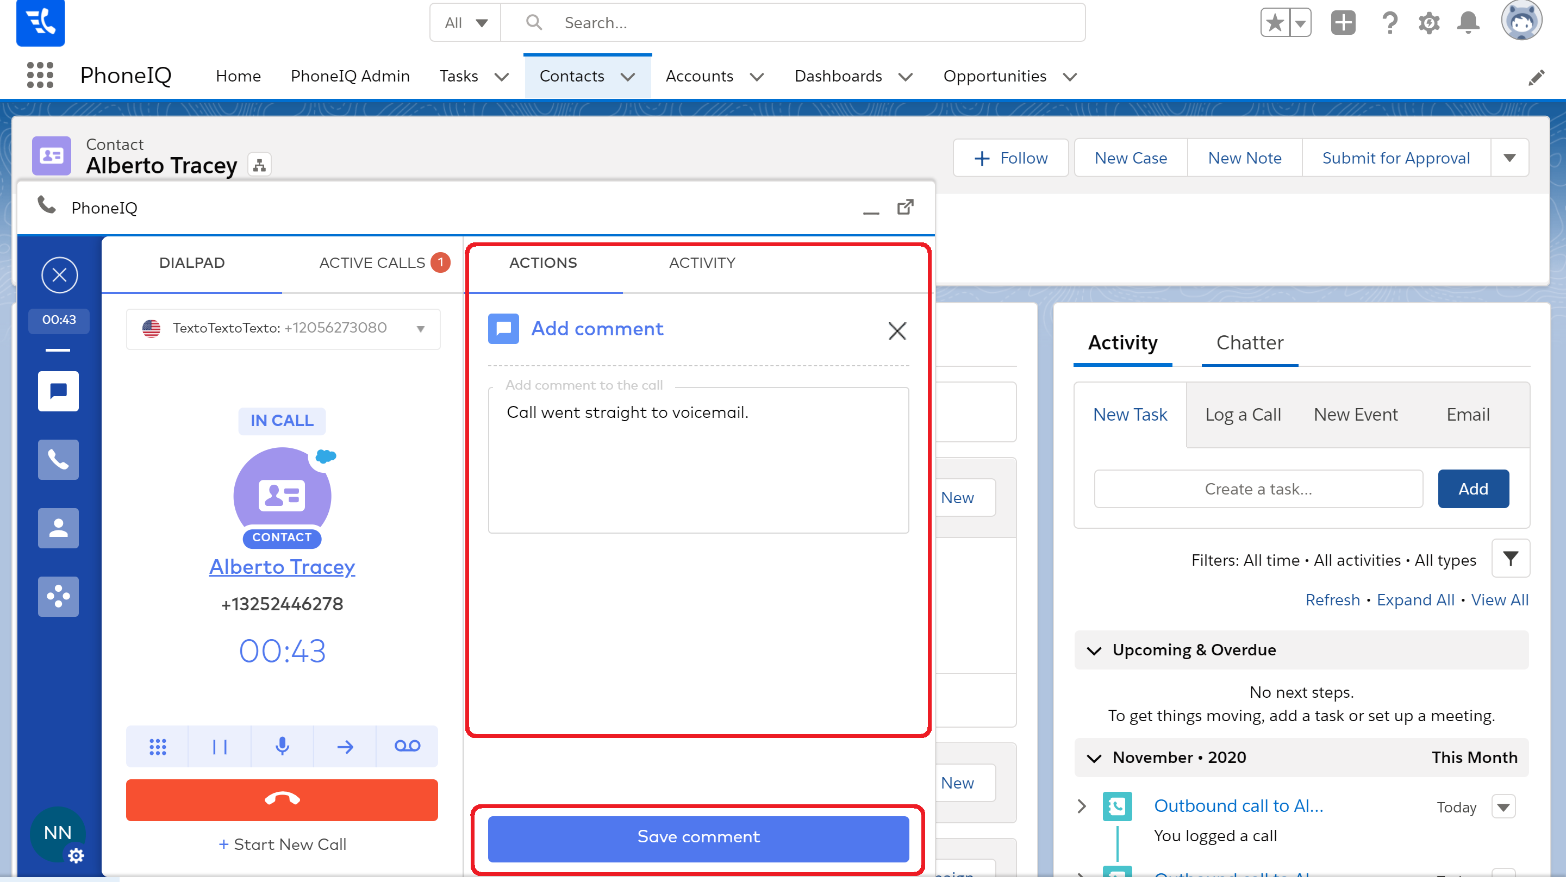The width and height of the screenshot is (1566, 882).
Task: Open the PhoneIQ Admin tab
Action: pyautogui.click(x=350, y=76)
